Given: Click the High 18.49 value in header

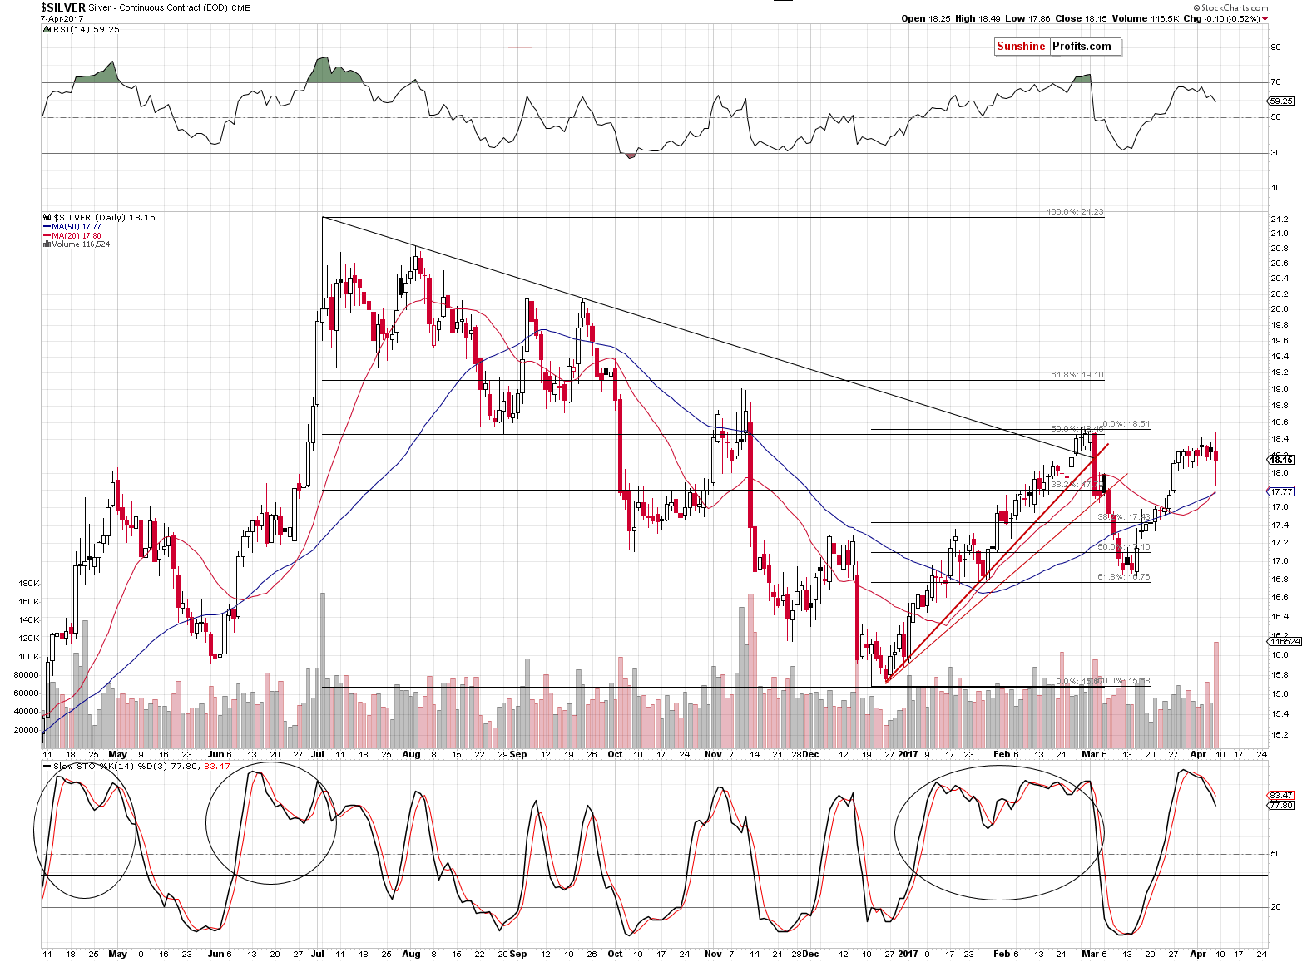Looking at the screenshot, I should tap(978, 18).
